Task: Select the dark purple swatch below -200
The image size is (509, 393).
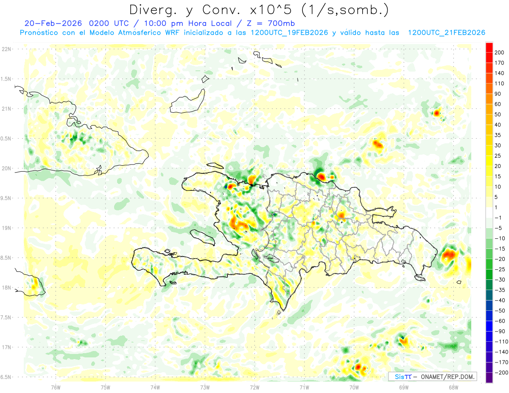Action: 489,378
